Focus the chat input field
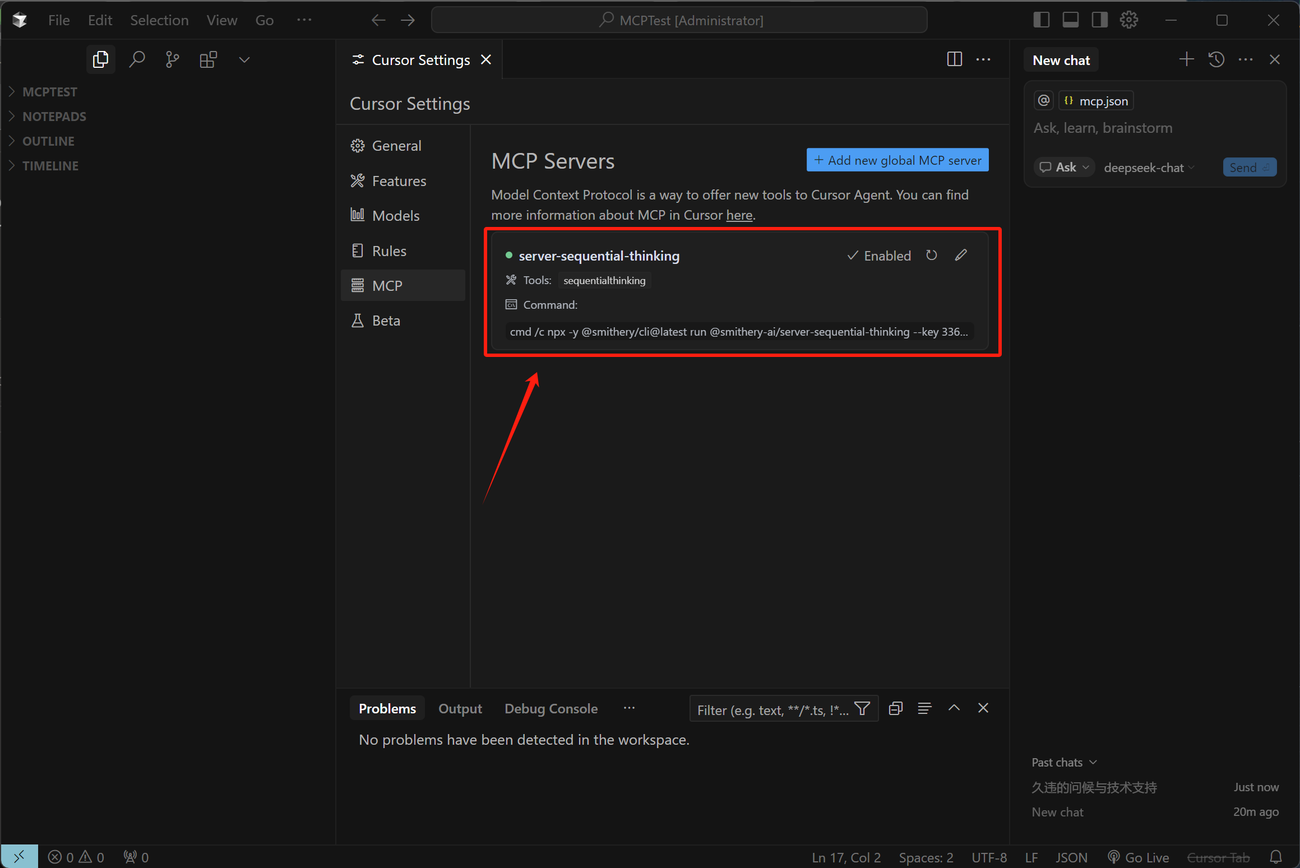 pyautogui.click(x=1155, y=128)
